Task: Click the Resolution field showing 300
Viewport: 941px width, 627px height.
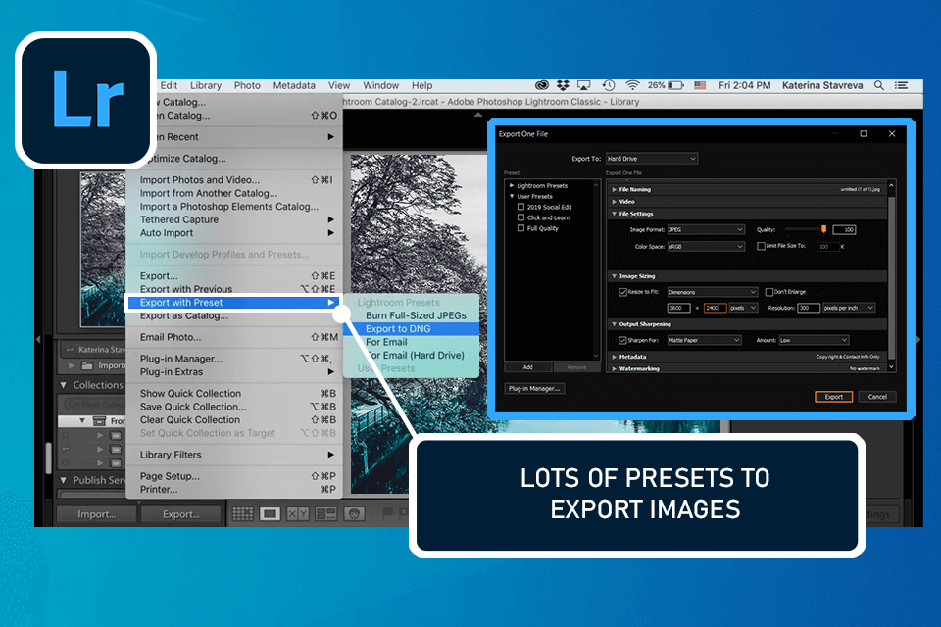Action: (x=809, y=308)
